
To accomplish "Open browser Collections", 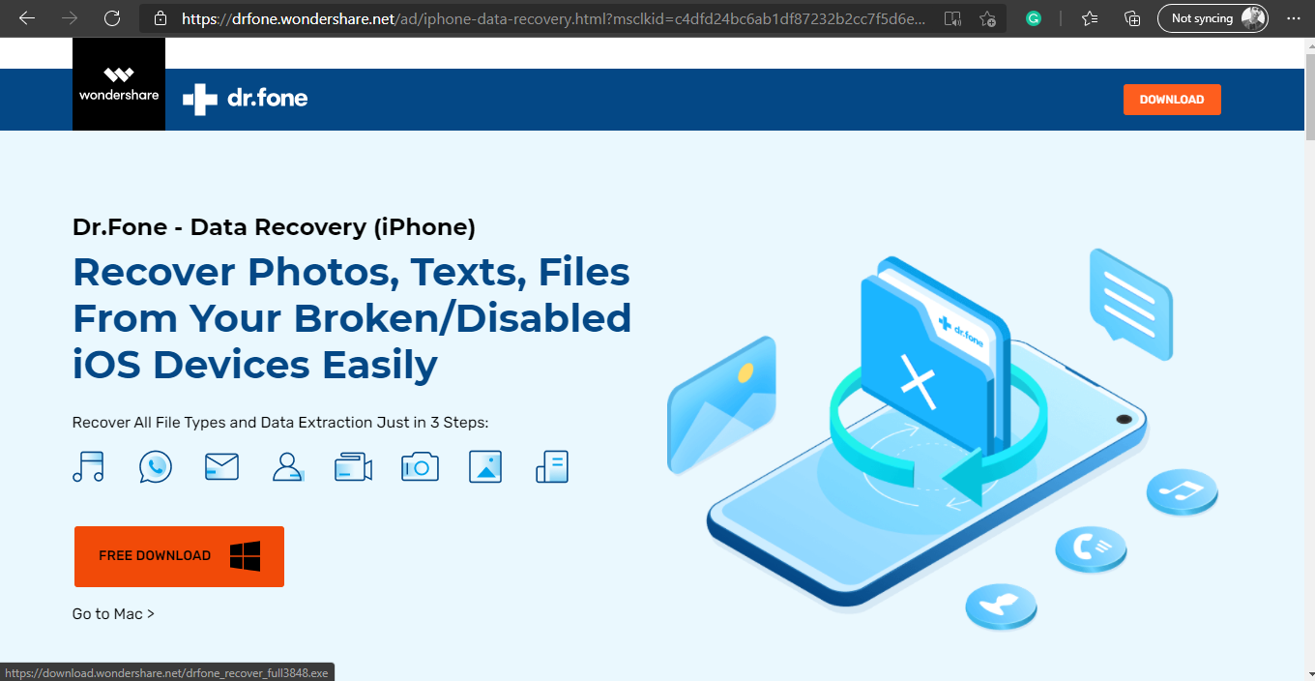I will pos(1132,18).
